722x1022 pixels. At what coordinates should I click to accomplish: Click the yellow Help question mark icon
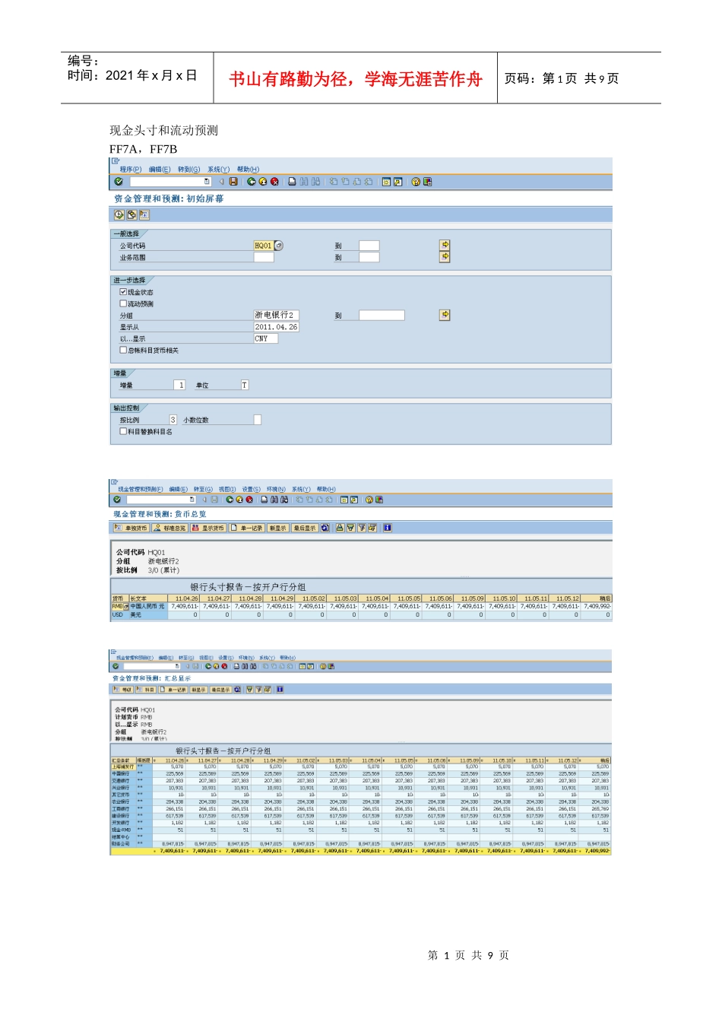(416, 182)
